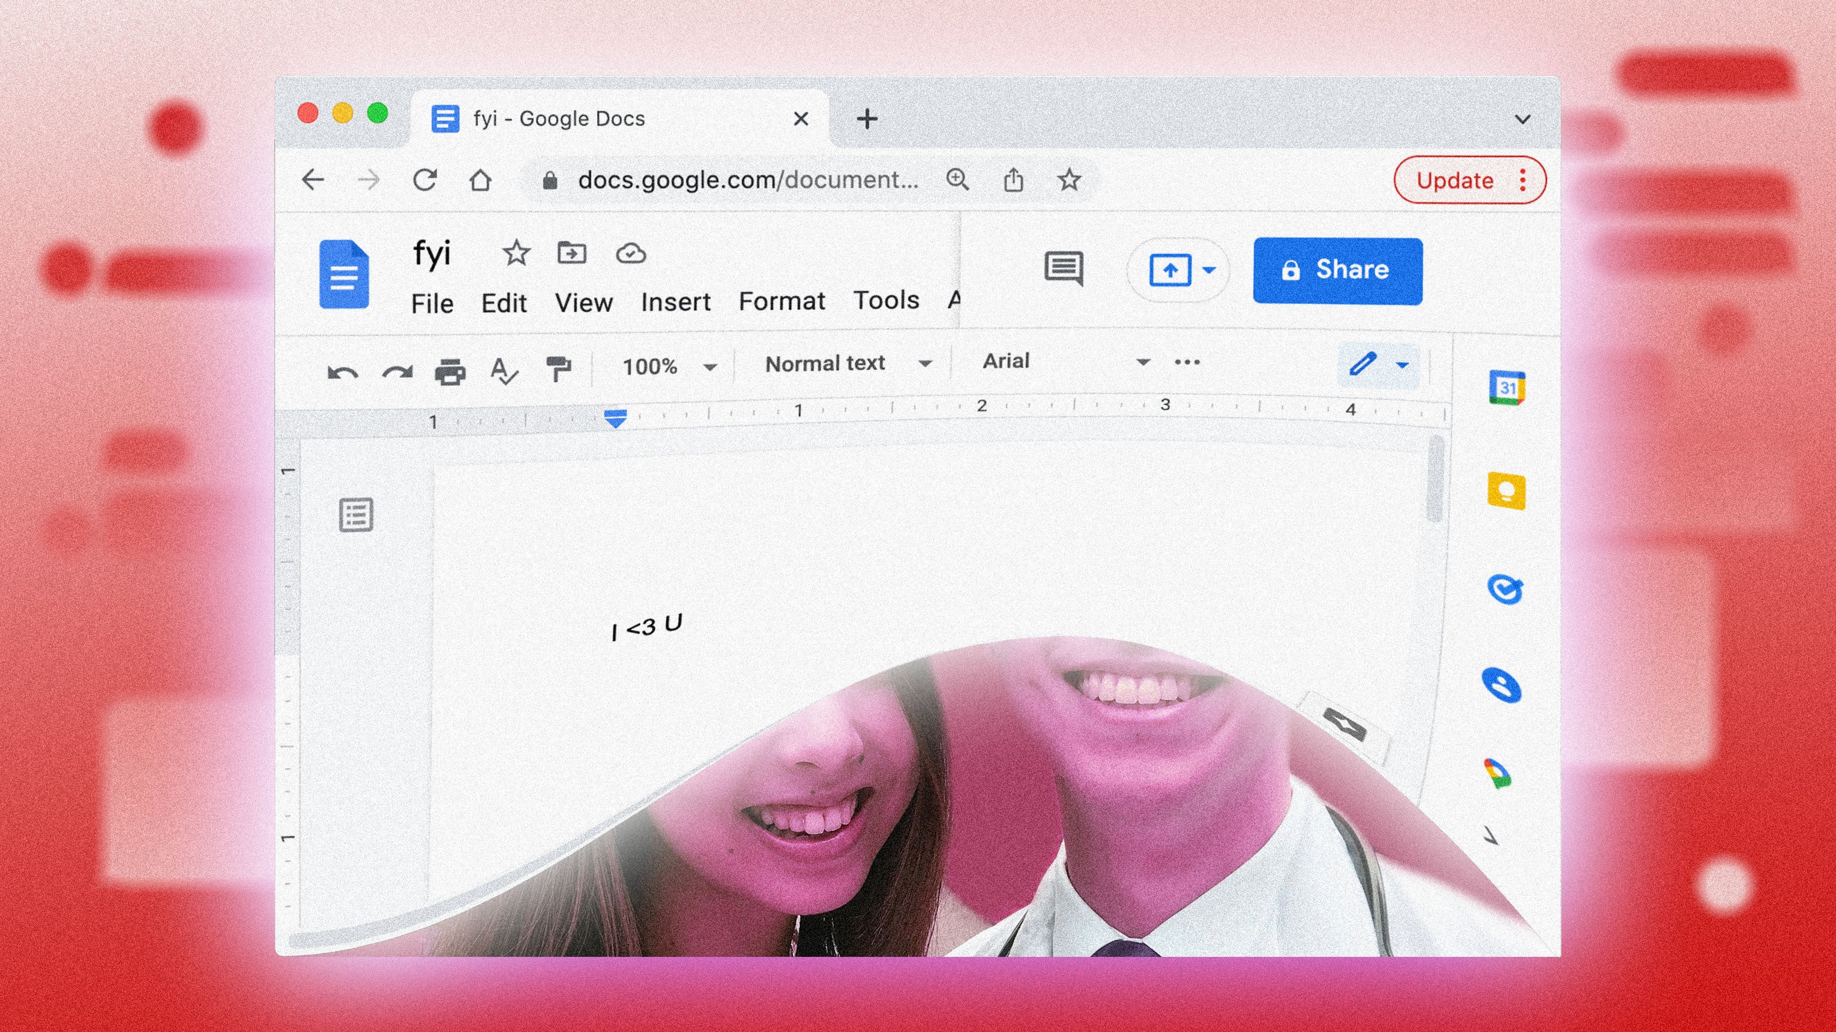The width and height of the screenshot is (1836, 1032).
Task: Open the Tools menu
Action: point(886,300)
